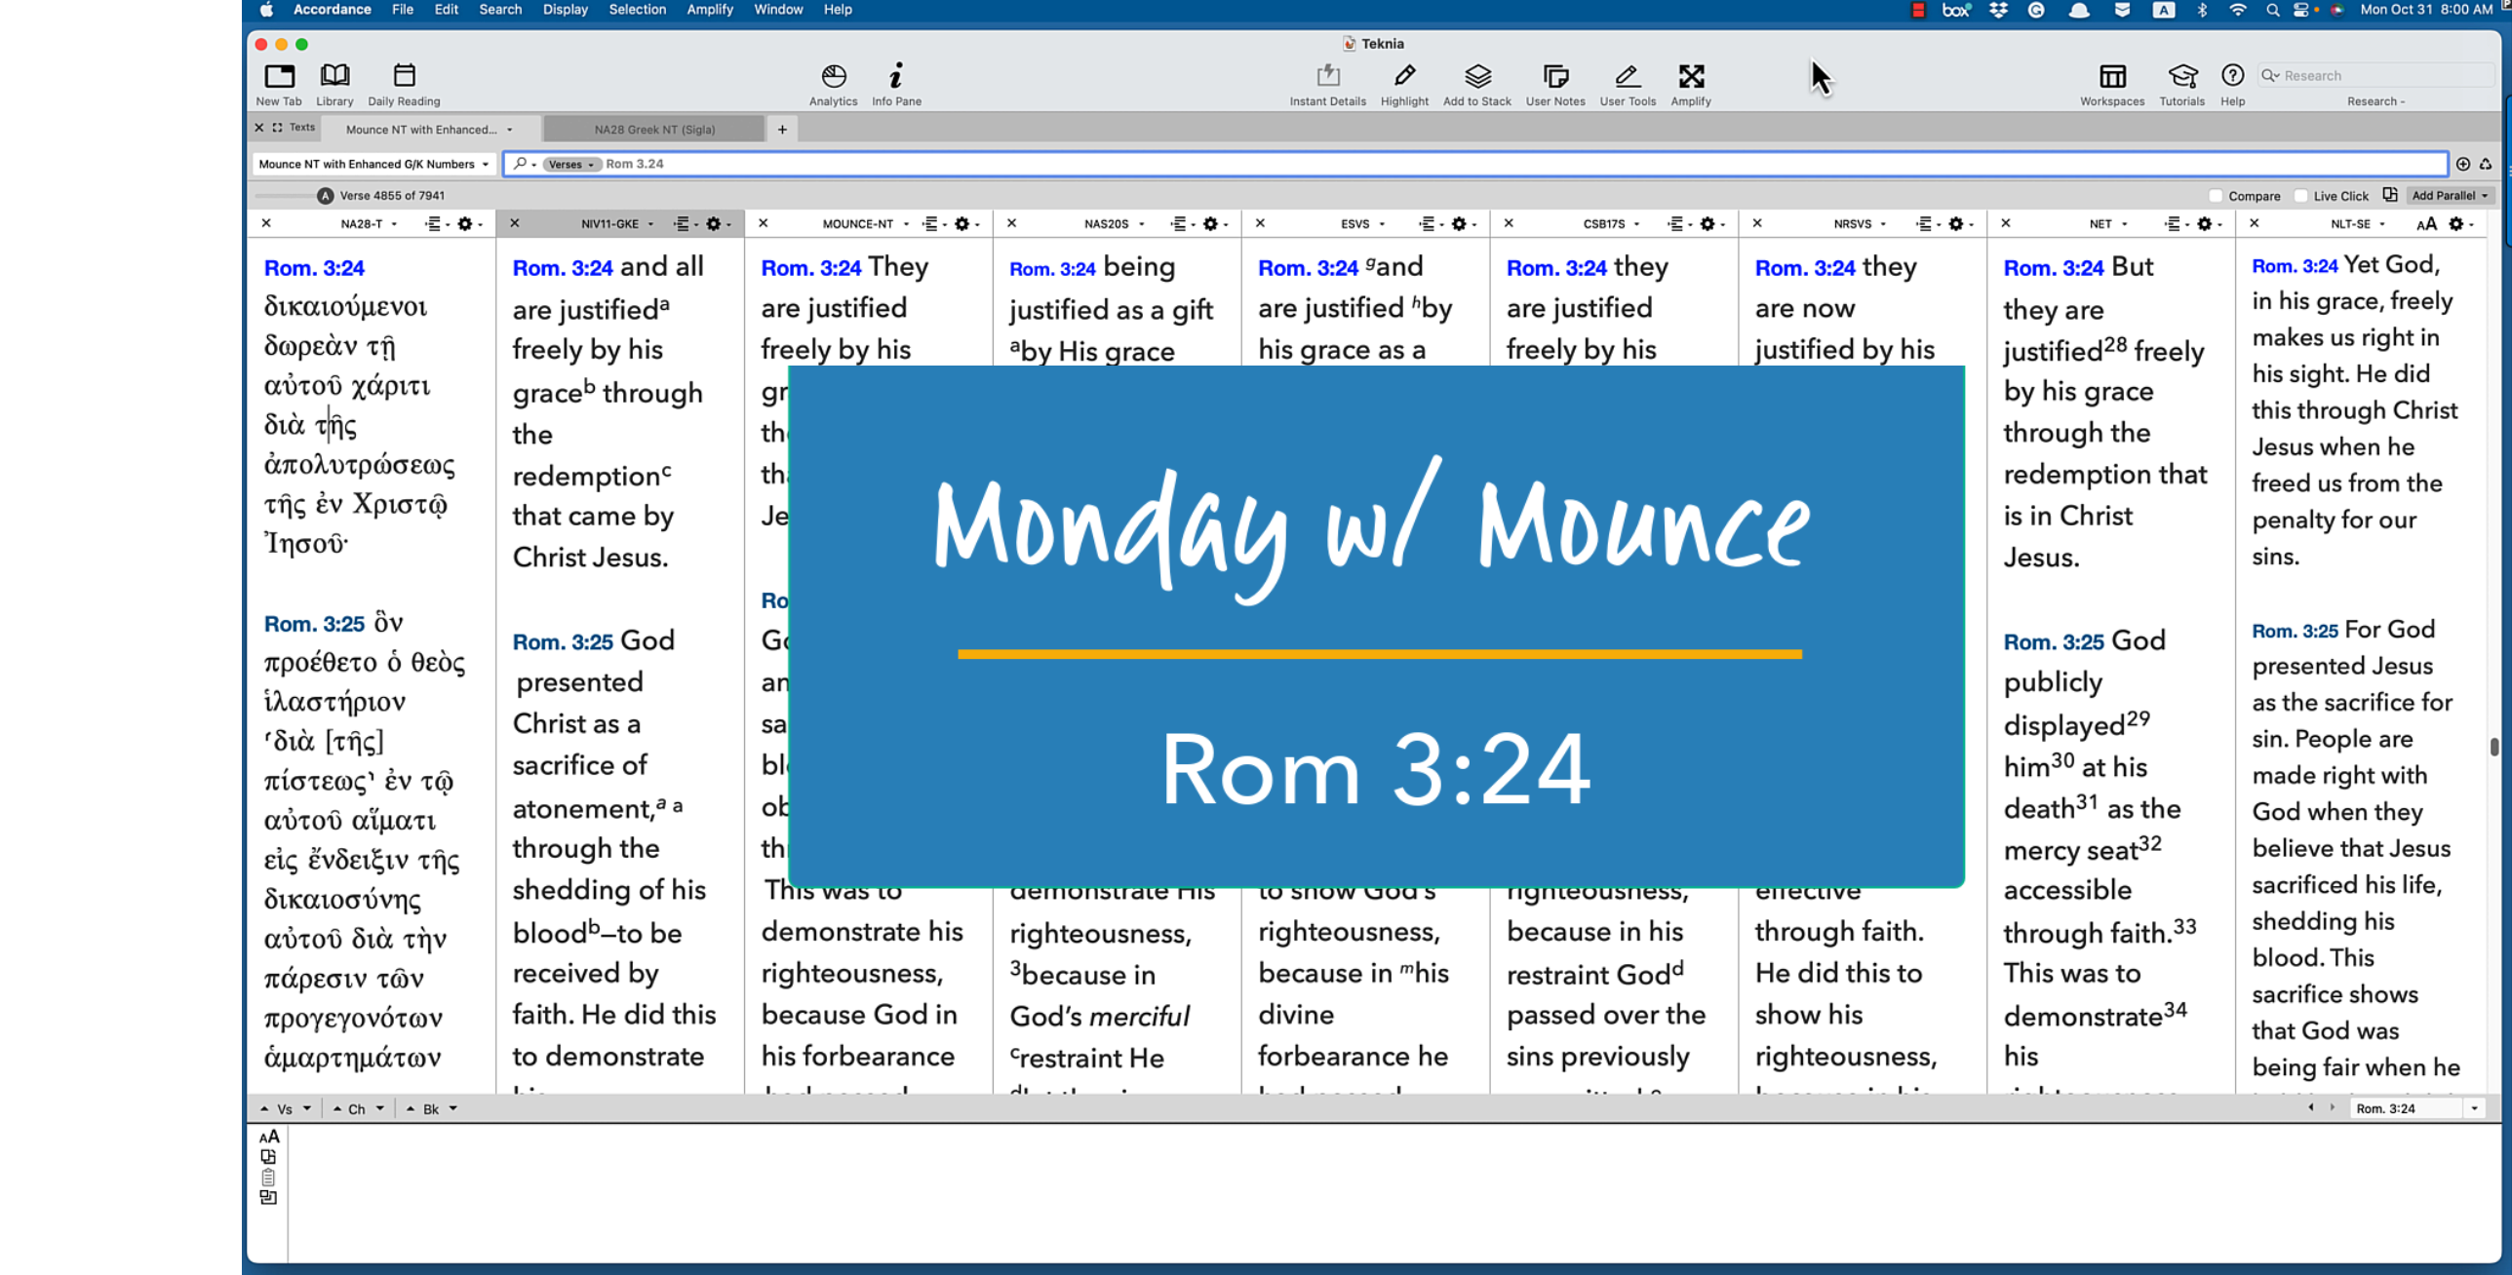
Task: Open the Search menu
Action: coord(500,10)
